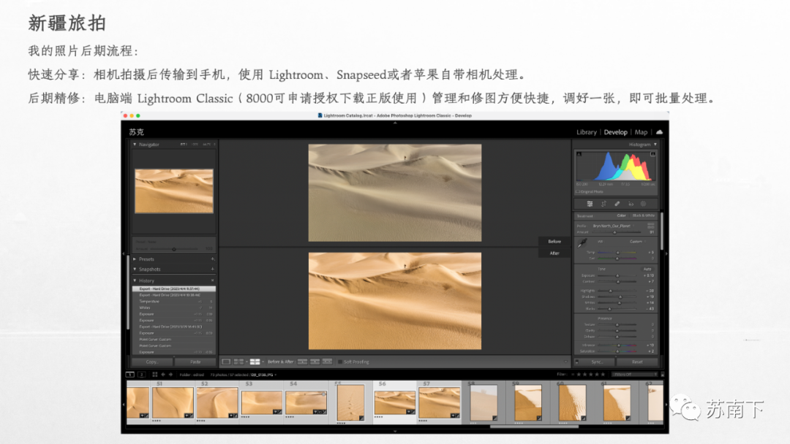Screen dimensions: 790x444
Task: Collapse the Snapshots panel
Action: click(135, 269)
